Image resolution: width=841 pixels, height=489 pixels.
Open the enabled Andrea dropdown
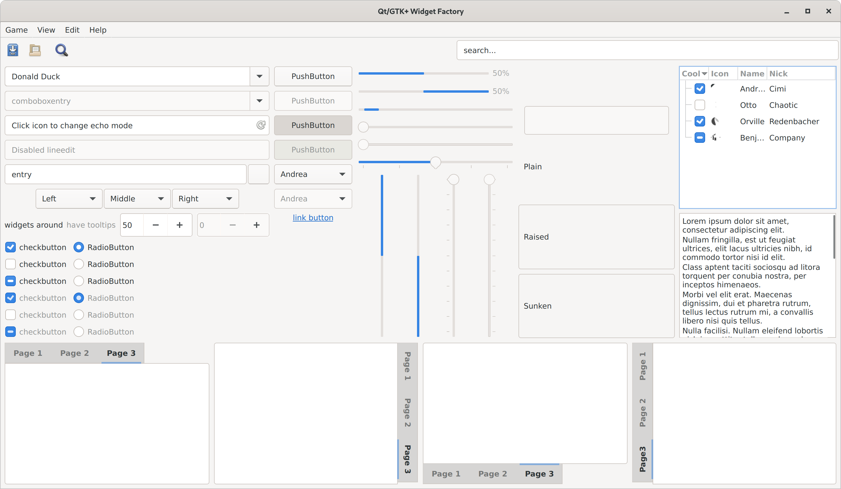tap(313, 174)
